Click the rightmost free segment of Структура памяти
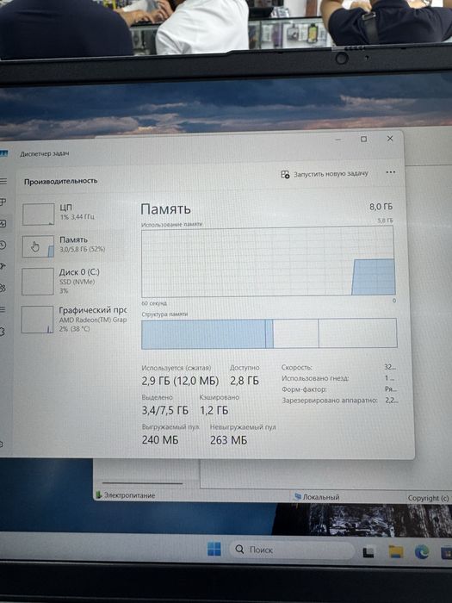452x603 pixels. tap(357, 333)
